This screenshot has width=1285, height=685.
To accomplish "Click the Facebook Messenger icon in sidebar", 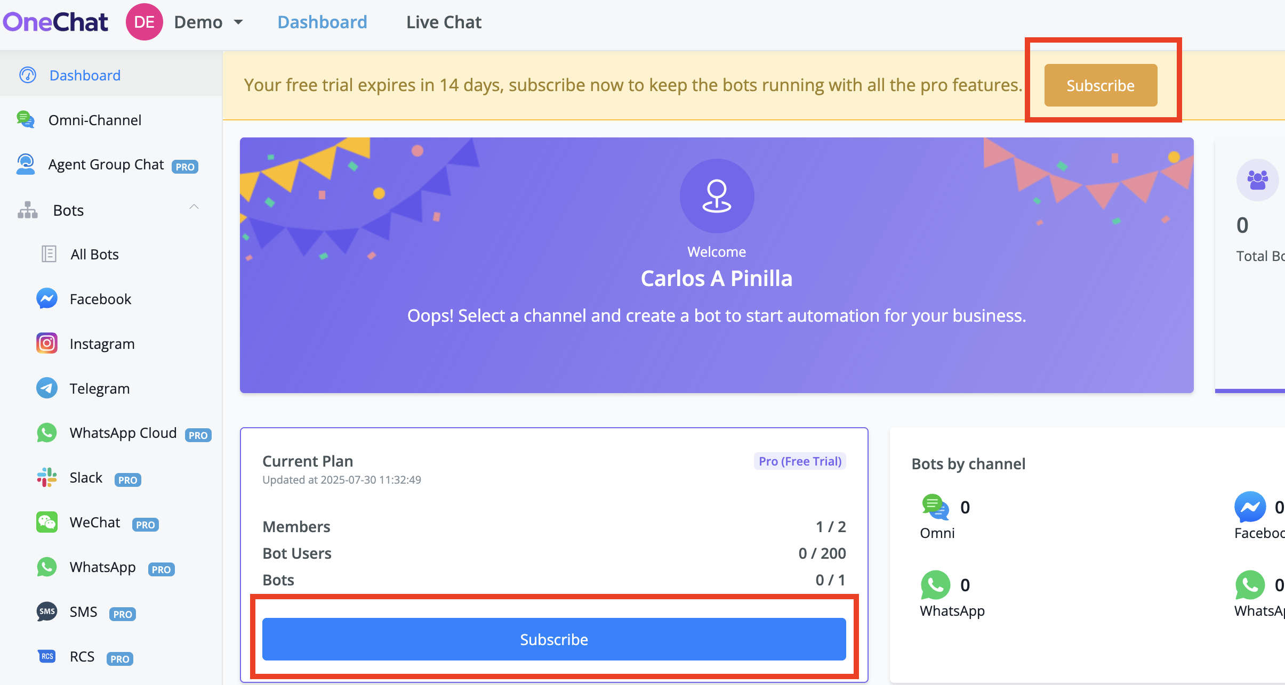I will click(47, 299).
